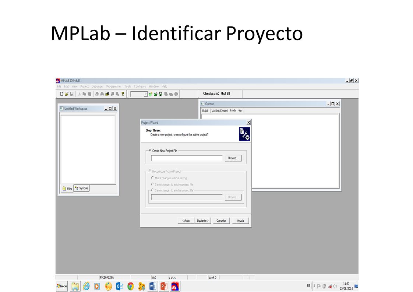Open the Inicio start button
This screenshot has height=292, width=413.
(x=62, y=286)
